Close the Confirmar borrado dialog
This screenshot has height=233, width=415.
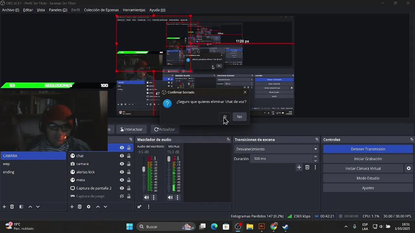coord(245,92)
